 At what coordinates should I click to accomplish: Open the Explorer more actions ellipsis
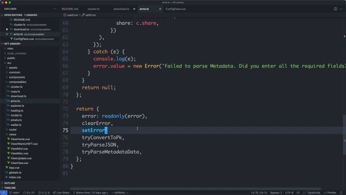55,9
